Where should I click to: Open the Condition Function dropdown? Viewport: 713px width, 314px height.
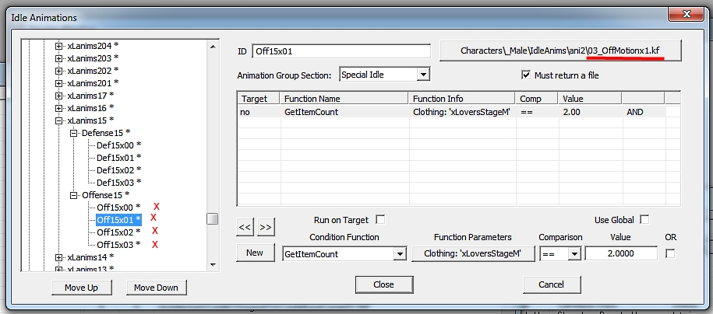400,253
